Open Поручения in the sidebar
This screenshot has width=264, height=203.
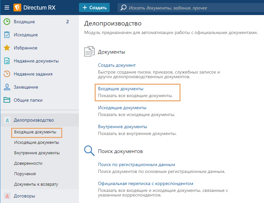coord(25,174)
